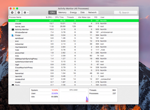The height and width of the screenshot is (110, 150).
Task: Select the coreaudiod process row
Action: pos(73,79)
